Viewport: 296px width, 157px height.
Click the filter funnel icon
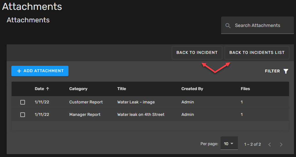pos(286,71)
